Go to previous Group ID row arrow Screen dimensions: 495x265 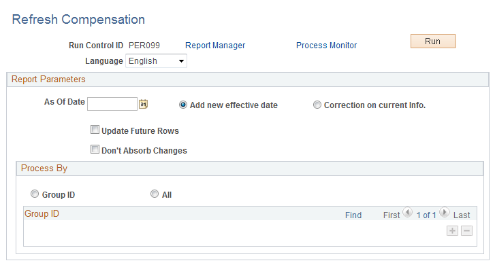click(408, 213)
